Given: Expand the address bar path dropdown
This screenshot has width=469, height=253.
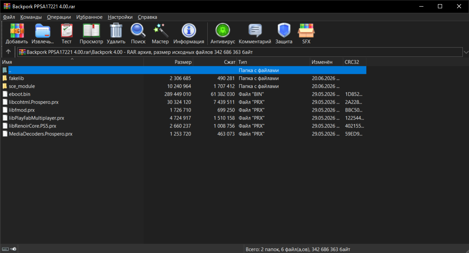Looking at the screenshot, I should [x=466, y=52].
